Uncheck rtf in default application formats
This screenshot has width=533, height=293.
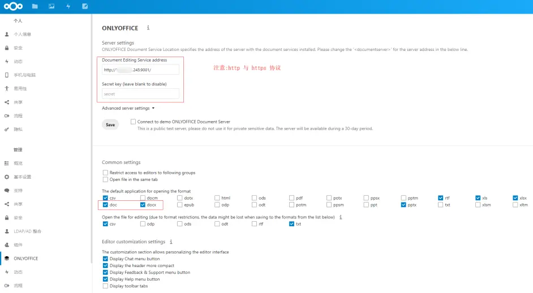pyautogui.click(x=441, y=198)
